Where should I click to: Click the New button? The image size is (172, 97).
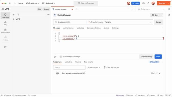40,9
